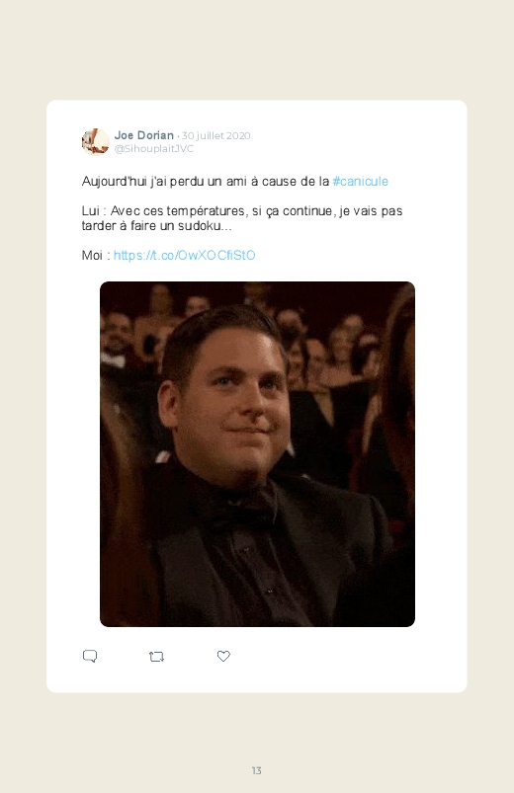Follow the t.co/OwXOCfiStO link
514x793 pixels.
(x=184, y=255)
